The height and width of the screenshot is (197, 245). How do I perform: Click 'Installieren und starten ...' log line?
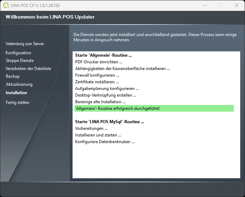[x=98, y=135]
